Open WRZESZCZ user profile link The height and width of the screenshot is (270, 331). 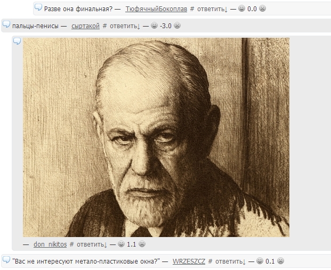point(189,261)
